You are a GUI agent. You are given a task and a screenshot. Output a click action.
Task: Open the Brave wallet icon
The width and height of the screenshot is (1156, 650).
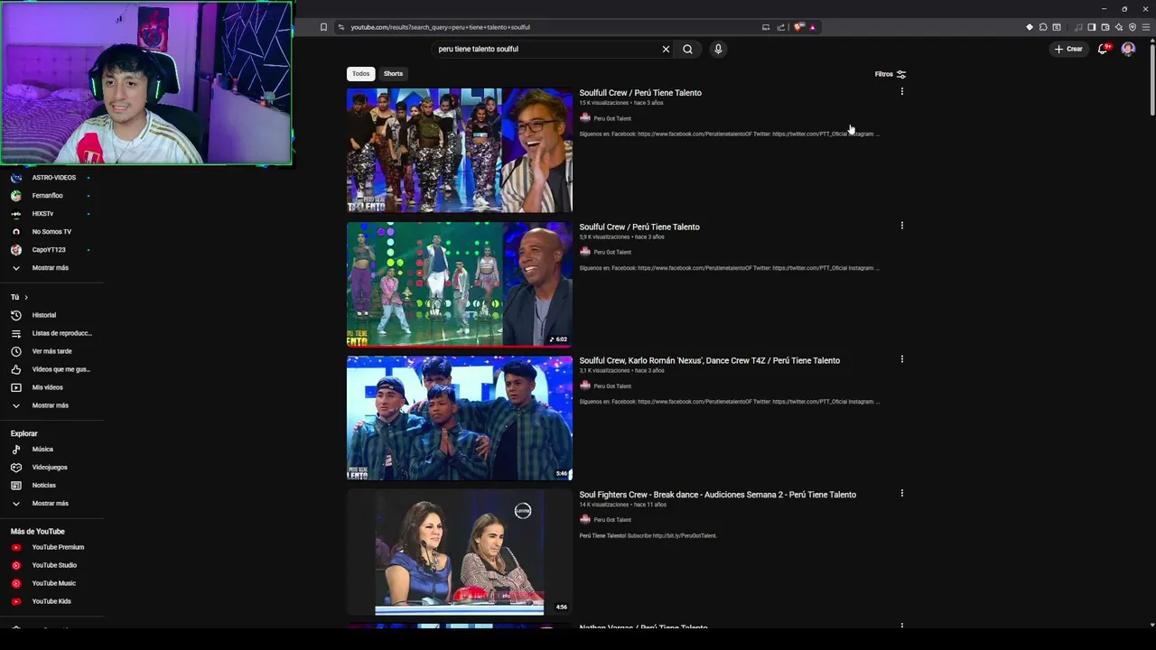(x=1105, y=27)
